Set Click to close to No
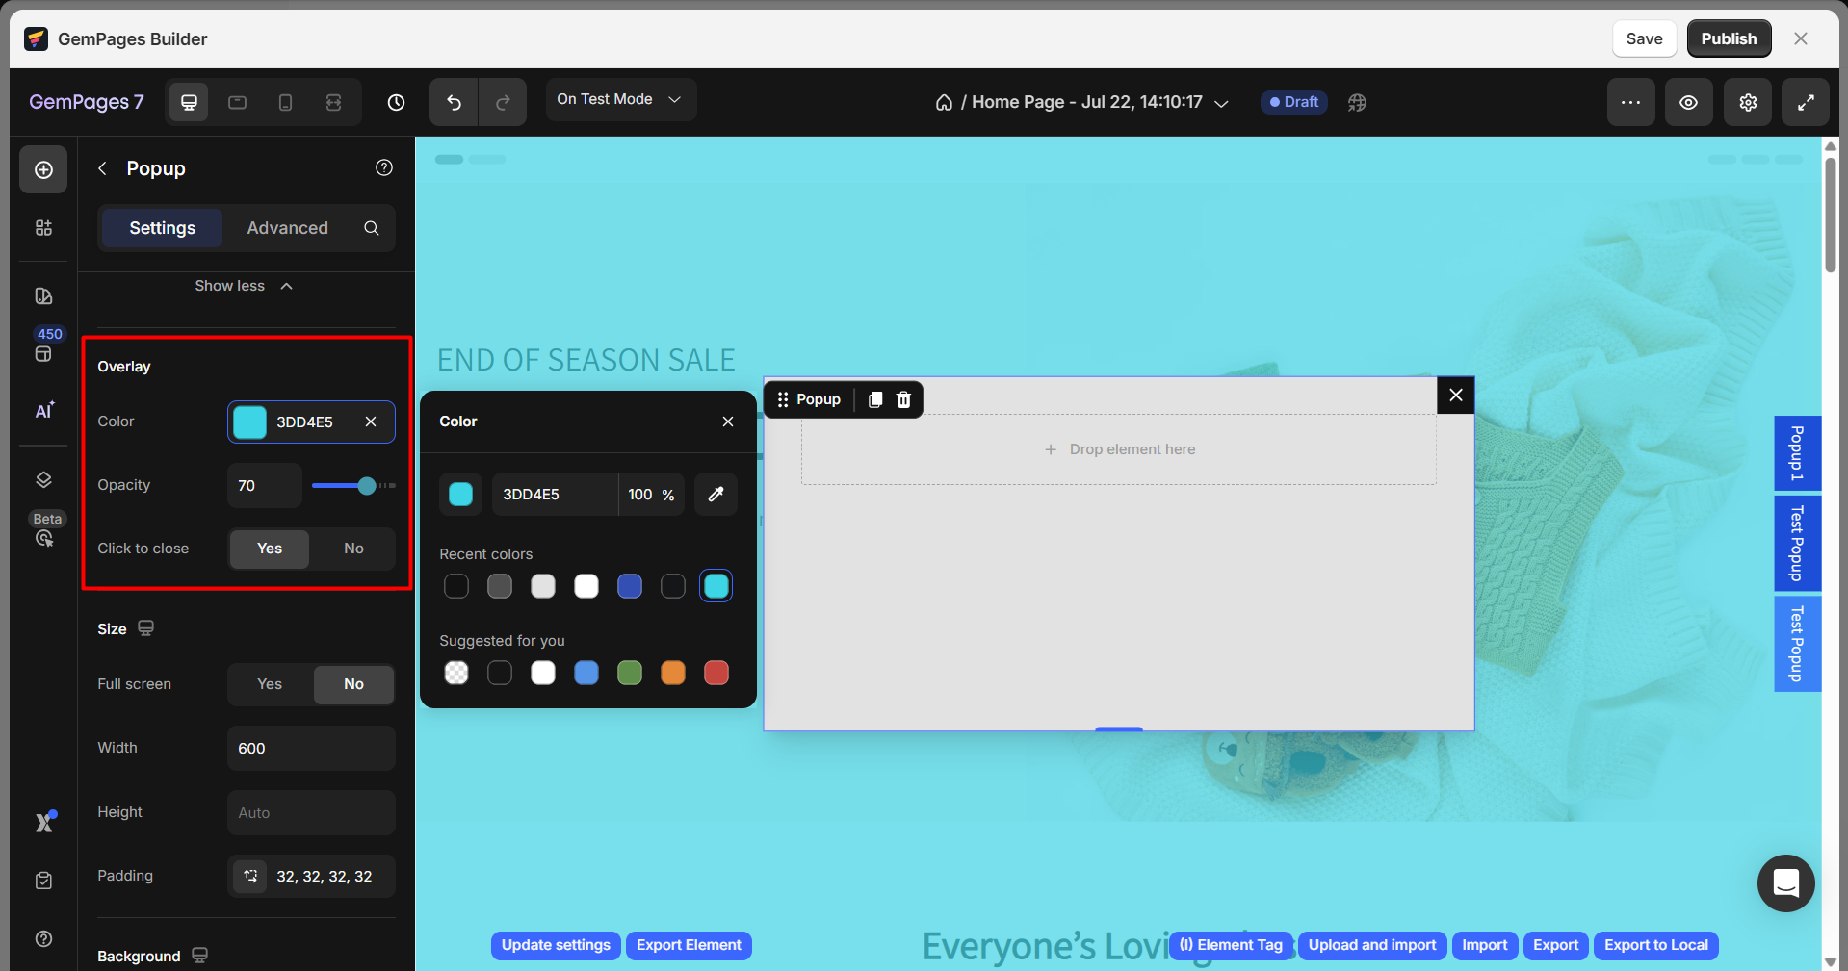 pyautogui.click(x=353, y=549)
